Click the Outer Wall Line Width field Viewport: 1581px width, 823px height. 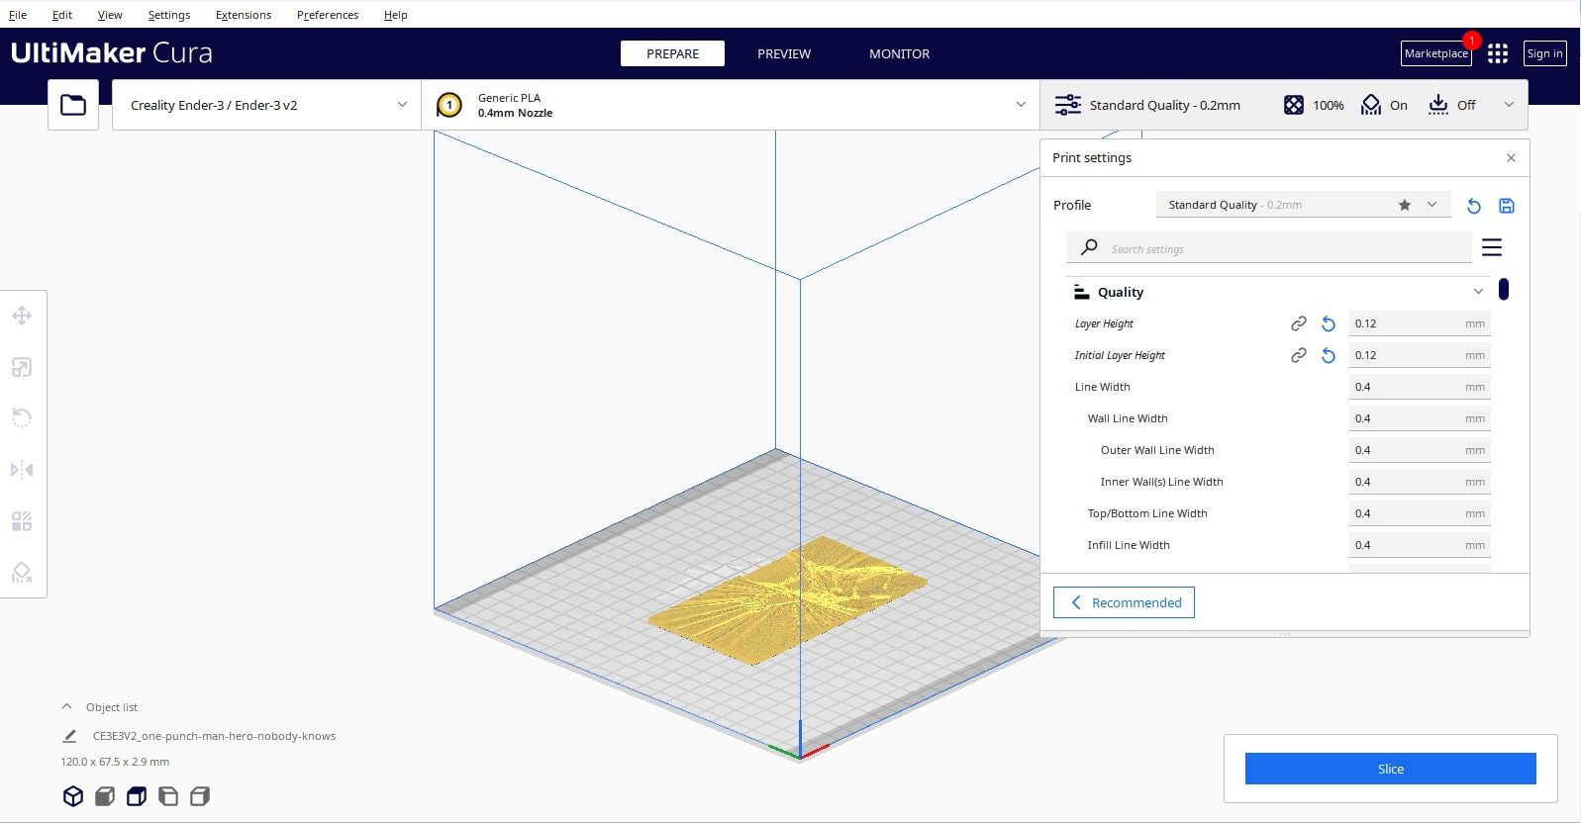pos(1420,450)
